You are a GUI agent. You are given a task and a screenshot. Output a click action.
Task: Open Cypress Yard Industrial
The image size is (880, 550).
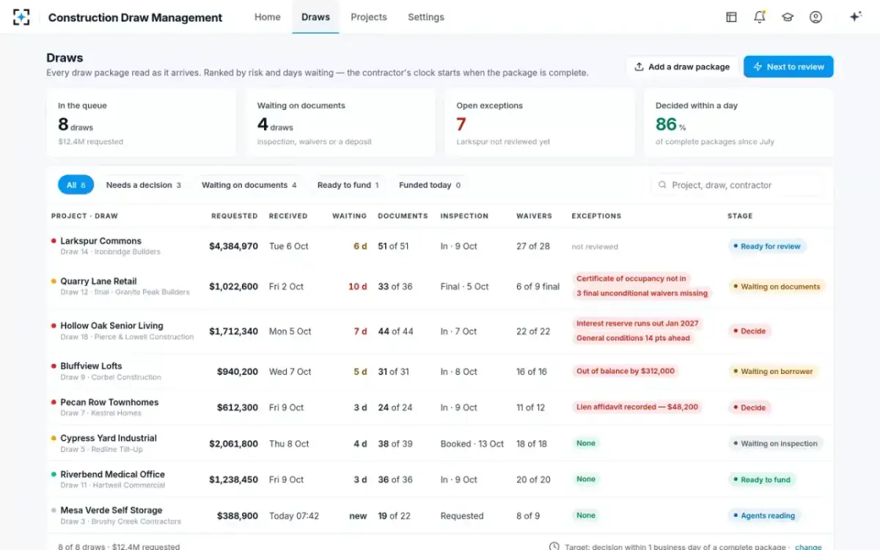pos(109,438)
